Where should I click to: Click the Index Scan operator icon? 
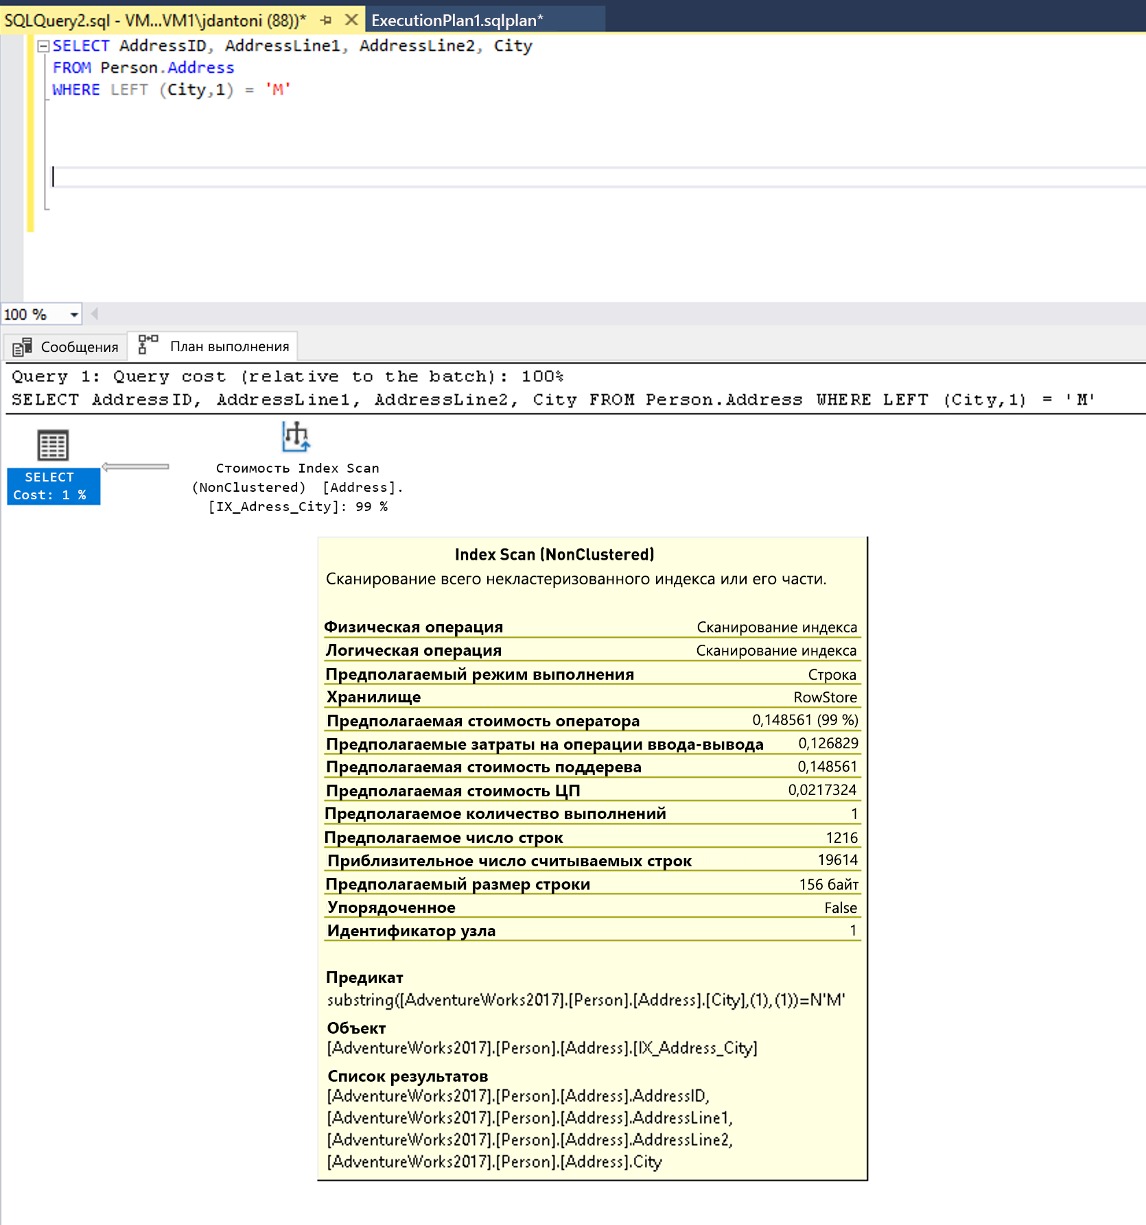click(296, 436)
